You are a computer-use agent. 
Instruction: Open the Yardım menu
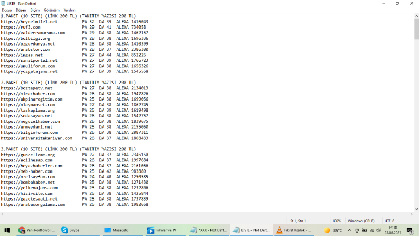69,10
